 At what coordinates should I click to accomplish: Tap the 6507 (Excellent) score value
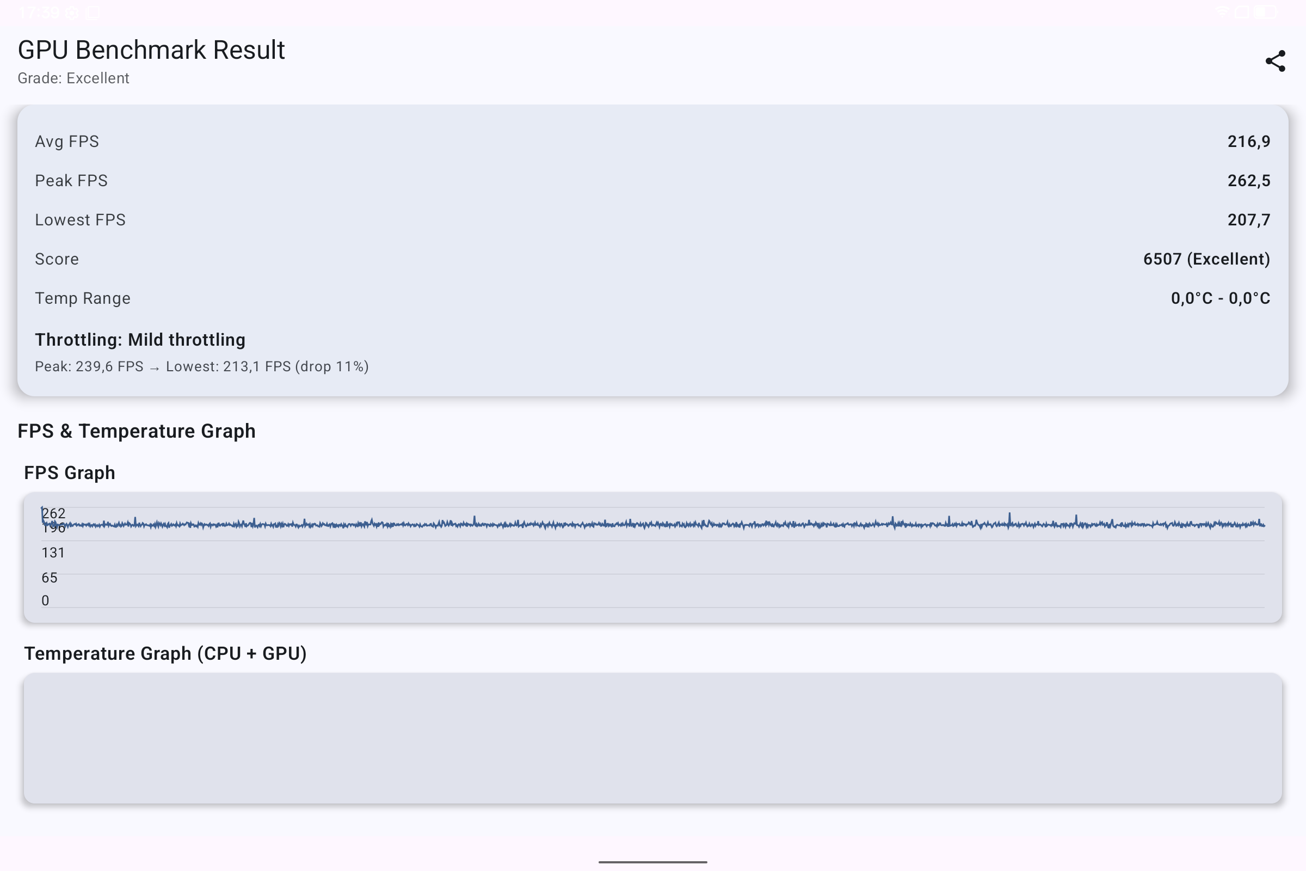click(x=1206, y=259)
